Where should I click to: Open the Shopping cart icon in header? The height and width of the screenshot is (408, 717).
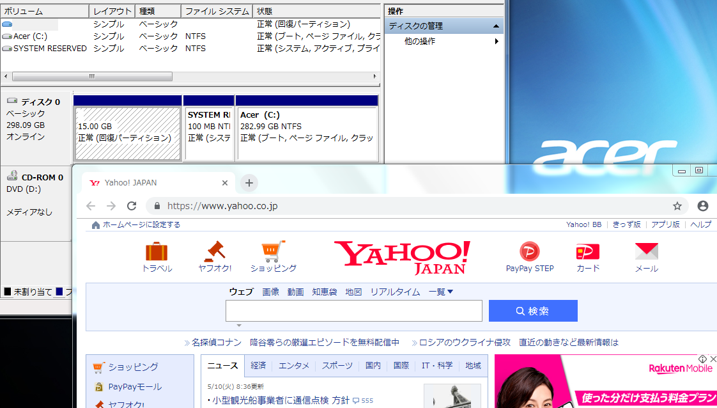pyautogui.click(x=273, y=251)
